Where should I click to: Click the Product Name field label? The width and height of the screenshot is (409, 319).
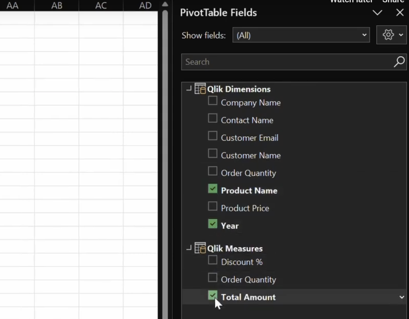pyautogui.click(x=249, y=191)
